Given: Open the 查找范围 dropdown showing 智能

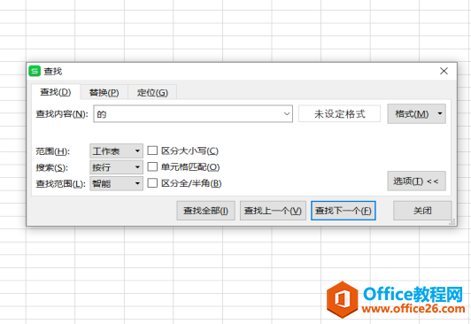Looking at the screenshot, I should point(116,183).
